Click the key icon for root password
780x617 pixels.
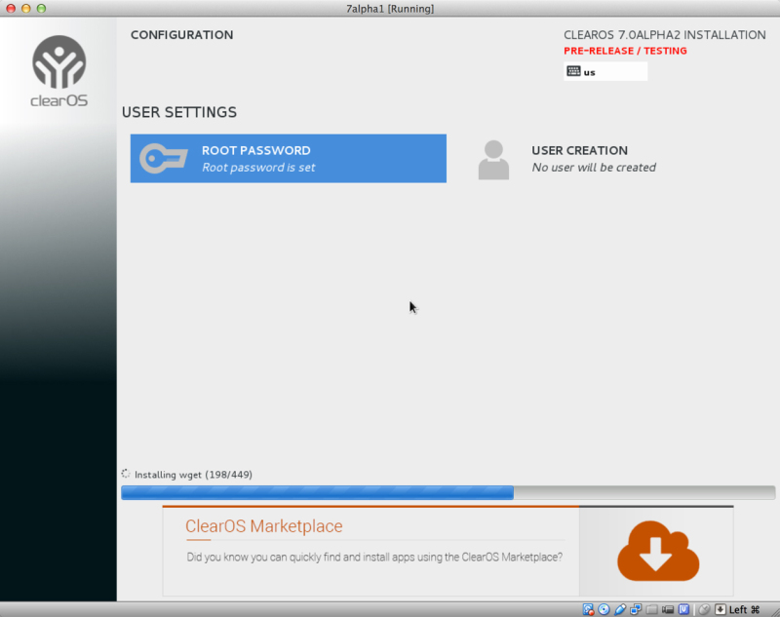click(x=163, y=159)
